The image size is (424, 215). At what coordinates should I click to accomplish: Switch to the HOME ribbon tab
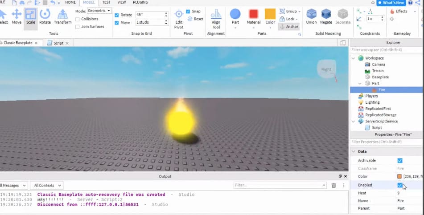pyautogui.click(x=70, y=2)
